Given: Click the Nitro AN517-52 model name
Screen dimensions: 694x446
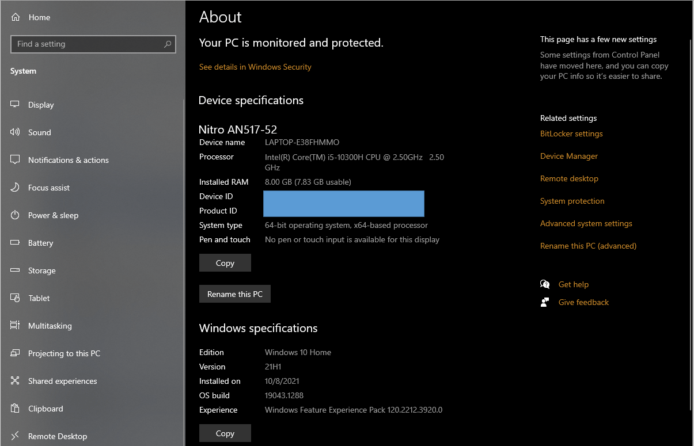Looking at the screenshot, I should pyautogui.click(x=238, y=129).
